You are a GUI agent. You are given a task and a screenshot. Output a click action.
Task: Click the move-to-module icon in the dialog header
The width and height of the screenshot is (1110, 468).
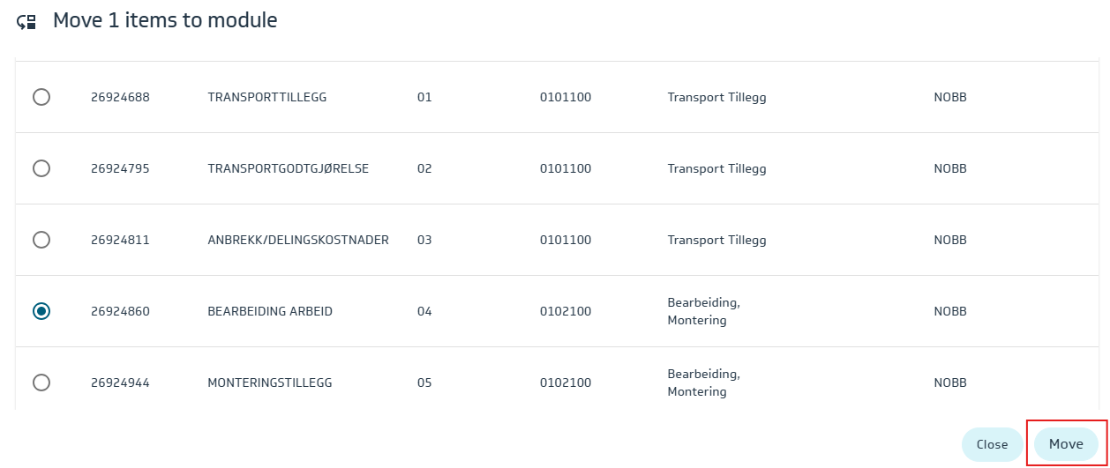[27, 22]
